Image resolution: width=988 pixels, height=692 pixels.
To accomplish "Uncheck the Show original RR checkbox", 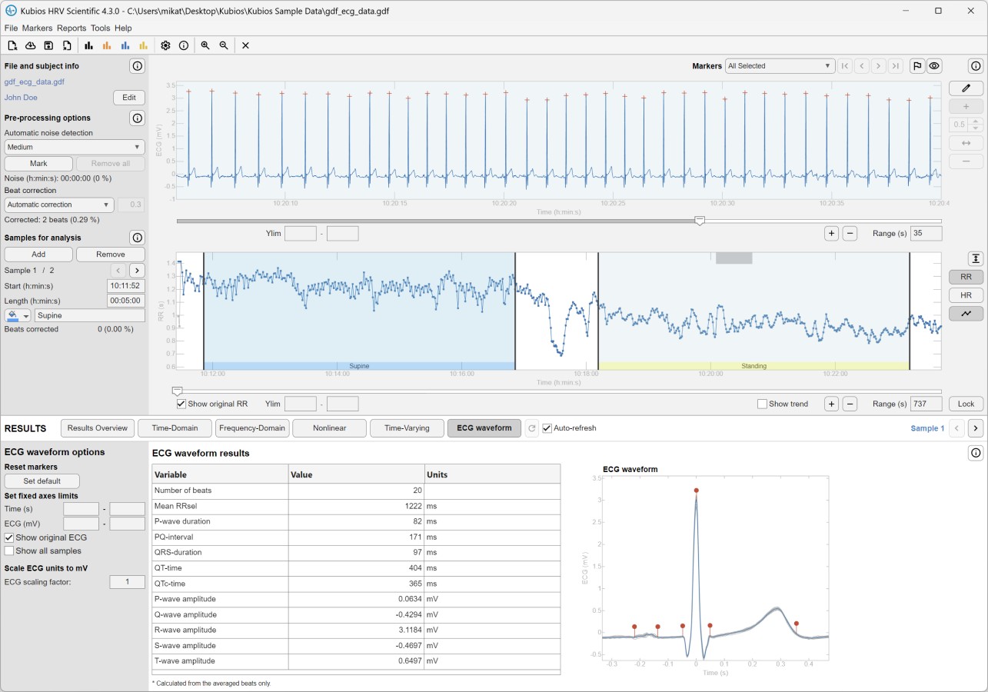I will pos(181,404).
